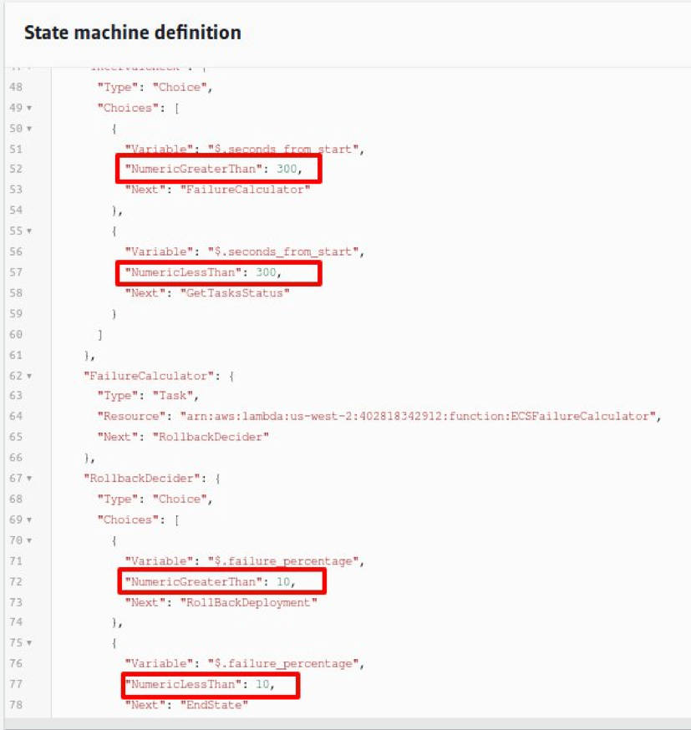
Task: Click the "Next": "GetTasksStatus" text
Action: click(207, 293)
